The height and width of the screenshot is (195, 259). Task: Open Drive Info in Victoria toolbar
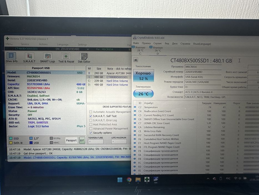(11, 58)
